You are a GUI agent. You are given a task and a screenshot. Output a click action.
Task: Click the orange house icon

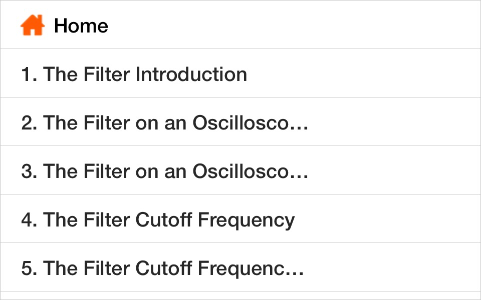[x=33, y=25]
